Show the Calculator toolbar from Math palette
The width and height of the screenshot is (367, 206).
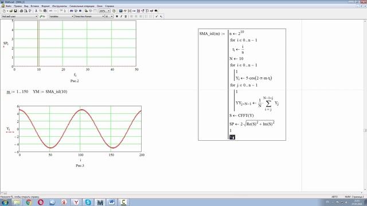(x=121, y=11)
